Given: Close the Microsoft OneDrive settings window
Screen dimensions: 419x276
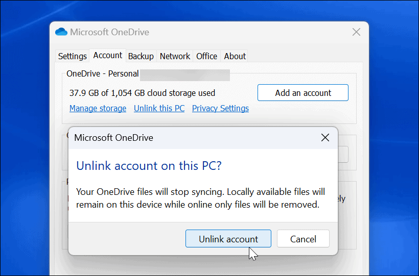Looking at the screenshot, I should [x=356, y=32].
